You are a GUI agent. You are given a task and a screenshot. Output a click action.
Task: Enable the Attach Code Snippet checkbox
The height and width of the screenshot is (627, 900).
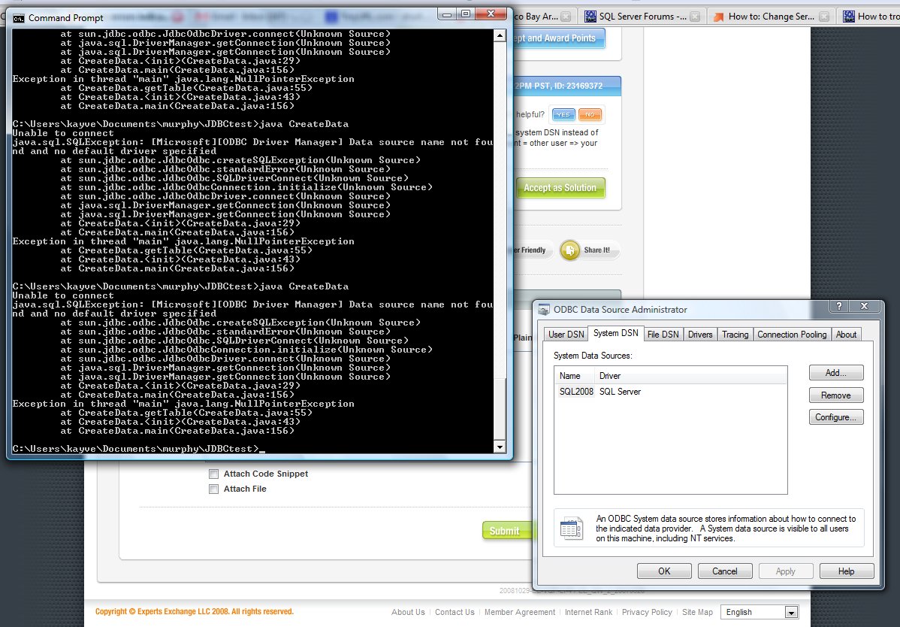coord(213,474)
